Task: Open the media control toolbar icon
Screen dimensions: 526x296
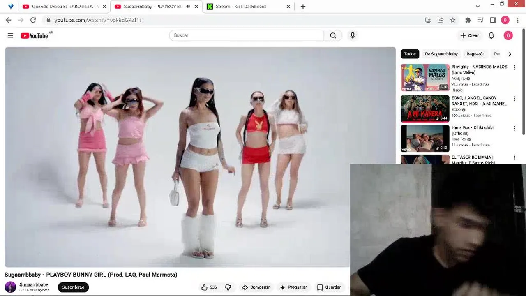Action: tap(480, 20)
